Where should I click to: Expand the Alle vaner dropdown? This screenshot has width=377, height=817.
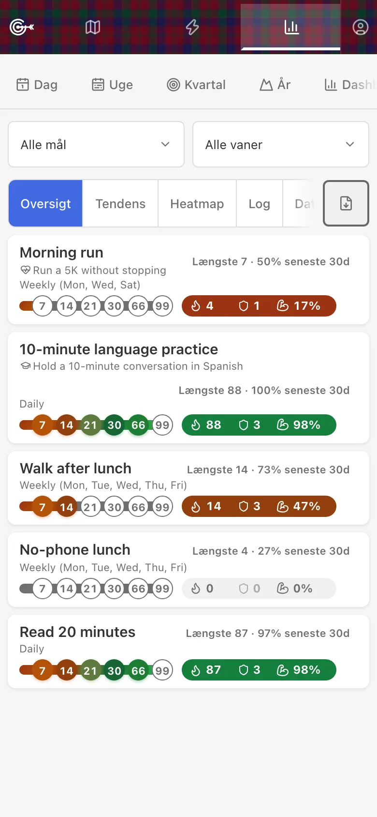(x=281, y=144)
